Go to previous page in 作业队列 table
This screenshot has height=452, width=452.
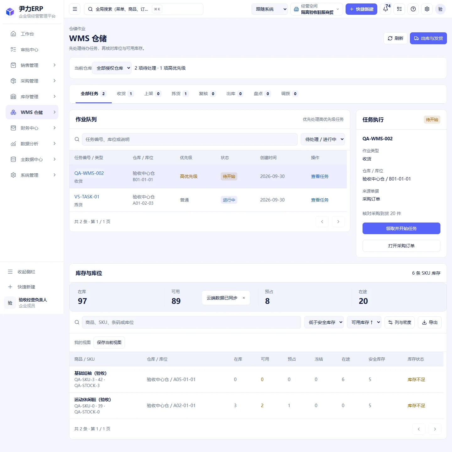point(322,222)
